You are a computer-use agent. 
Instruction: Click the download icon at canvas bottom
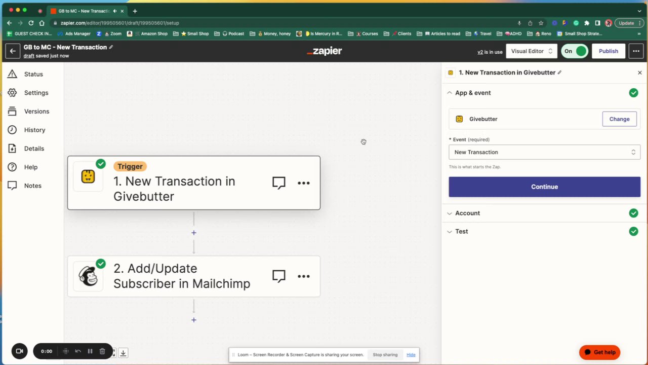click(x=123, y=353)
